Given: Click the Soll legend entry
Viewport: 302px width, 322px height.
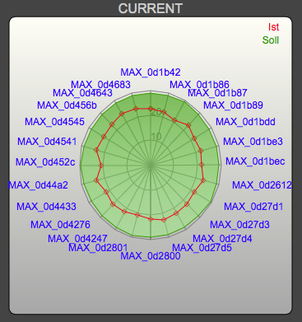Looking at the screenshot, I should tap(271, 40).
